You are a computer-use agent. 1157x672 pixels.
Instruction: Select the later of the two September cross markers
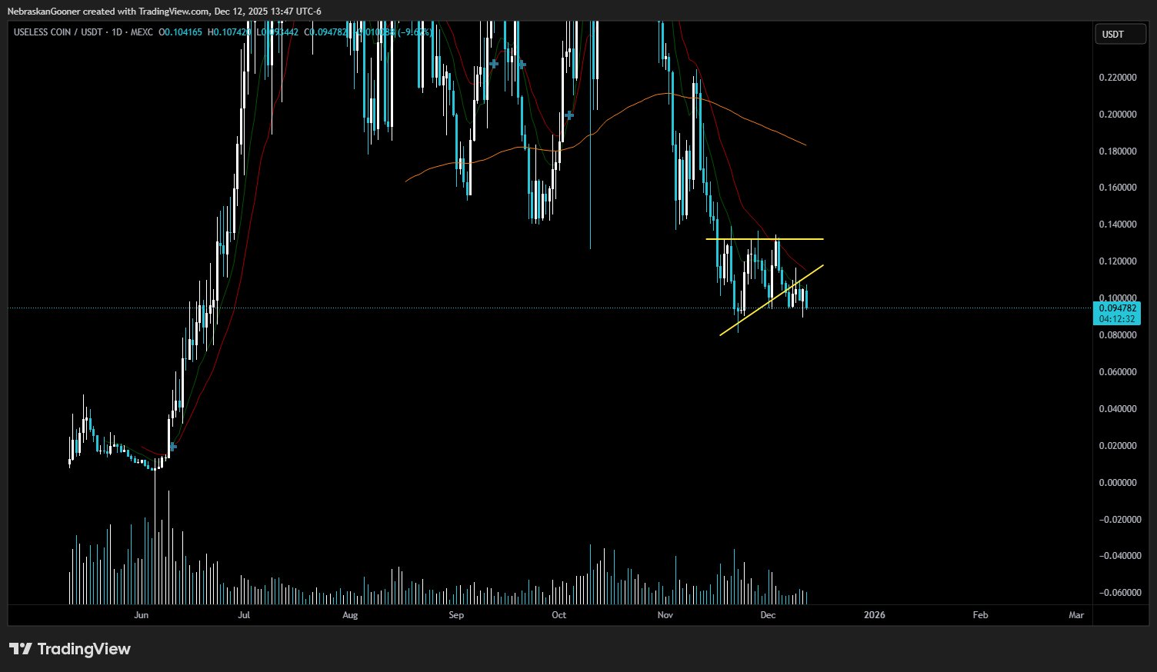click(521, 65)
